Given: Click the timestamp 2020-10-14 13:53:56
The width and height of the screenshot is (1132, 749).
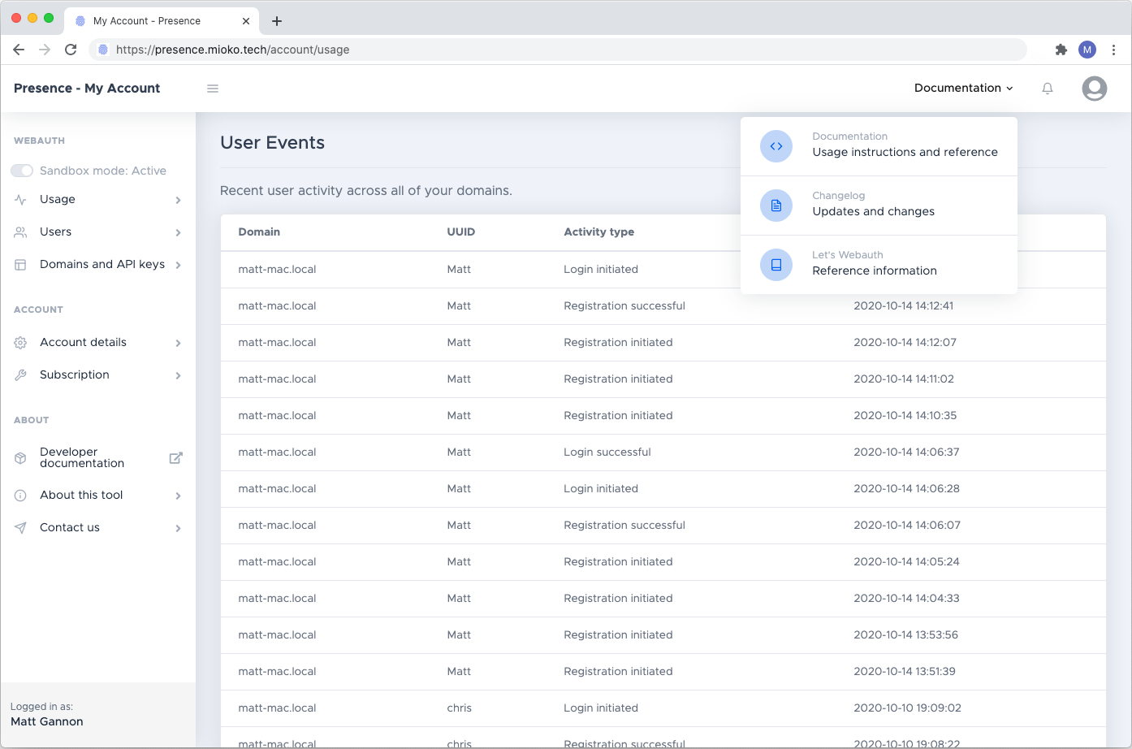Looking at the screenshot, I should pos(905,635).
